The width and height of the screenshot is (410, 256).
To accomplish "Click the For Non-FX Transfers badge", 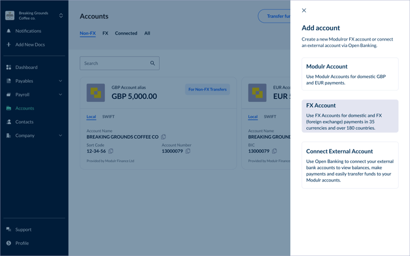I will pos(207,89).
